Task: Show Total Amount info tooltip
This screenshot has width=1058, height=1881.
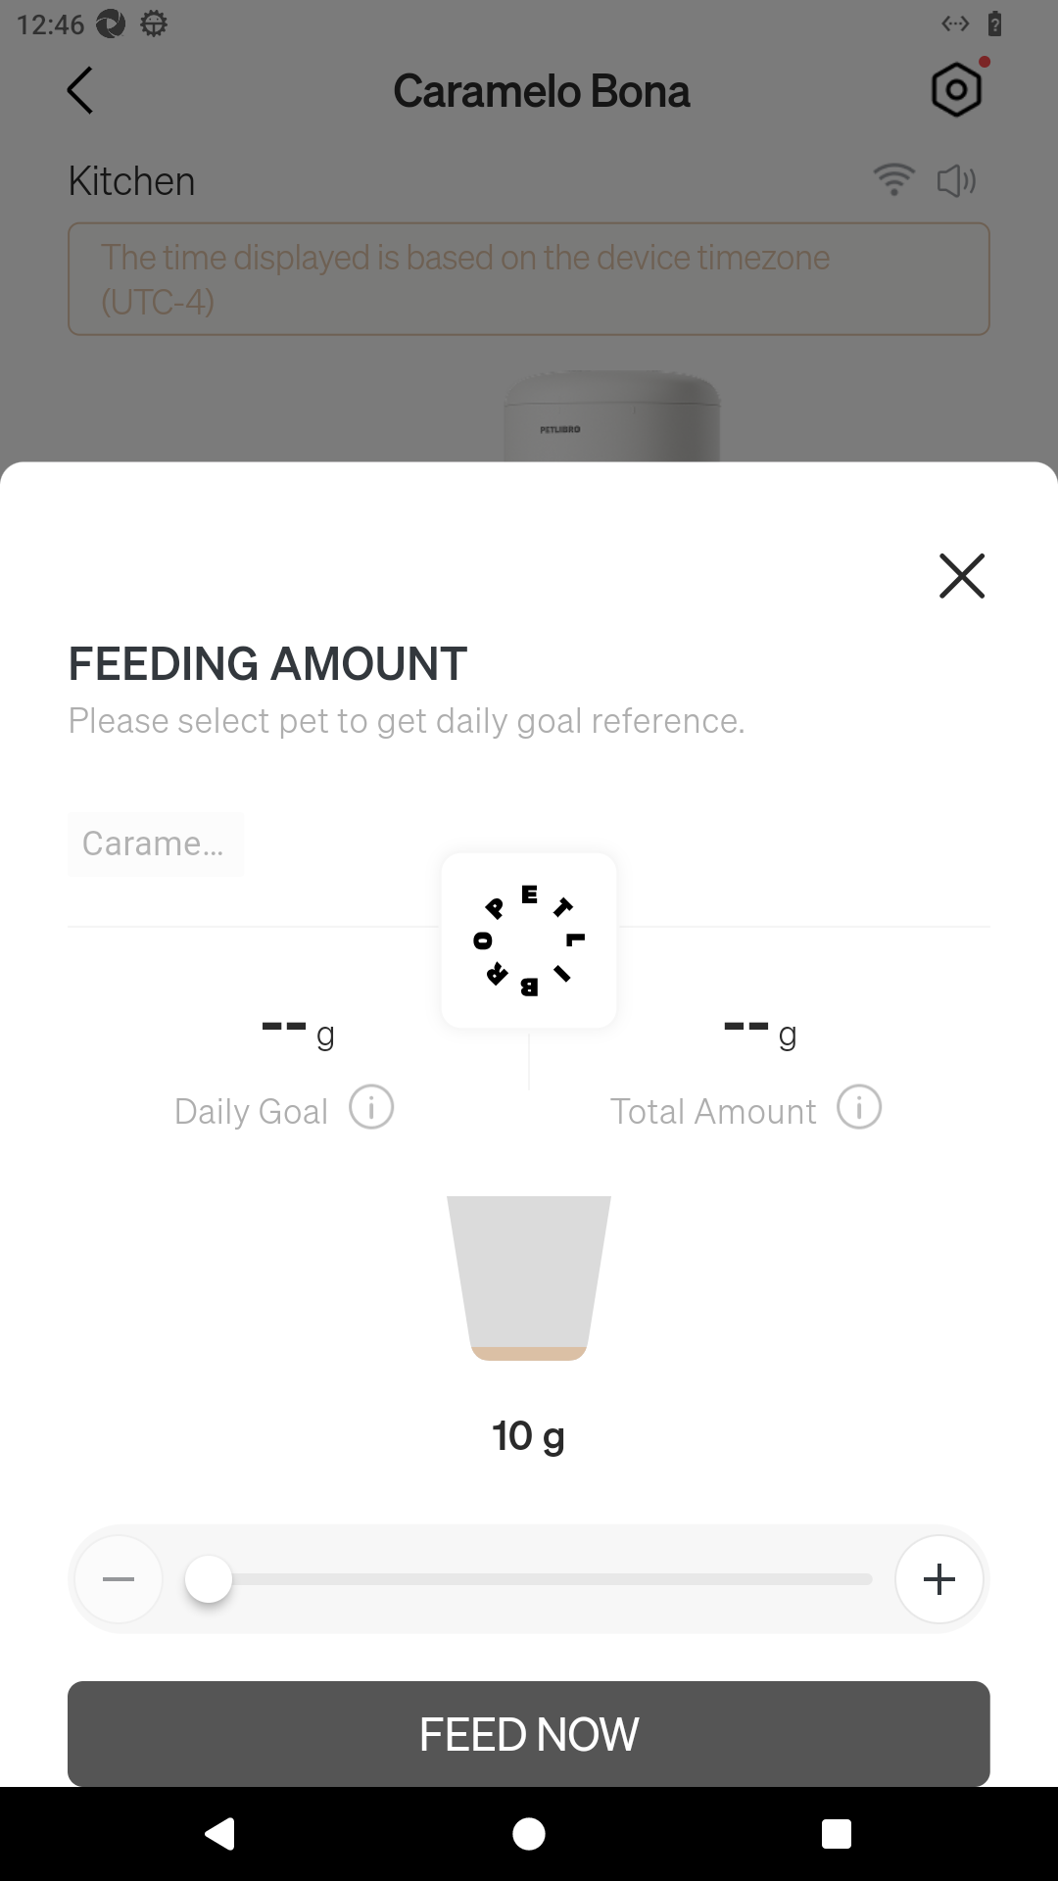Action: (859, 1107)
